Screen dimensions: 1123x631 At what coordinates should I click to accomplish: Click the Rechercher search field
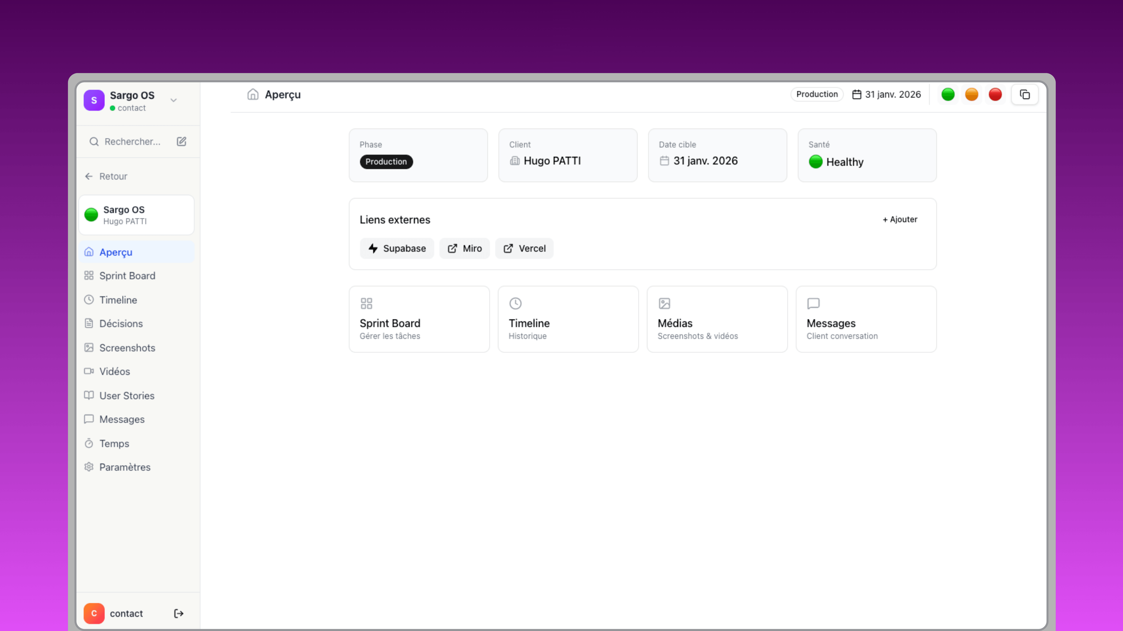coord(131,141)
